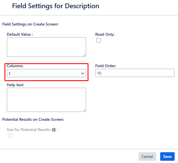Click the info icon beside Potential Results

click(x=54, y=130)
